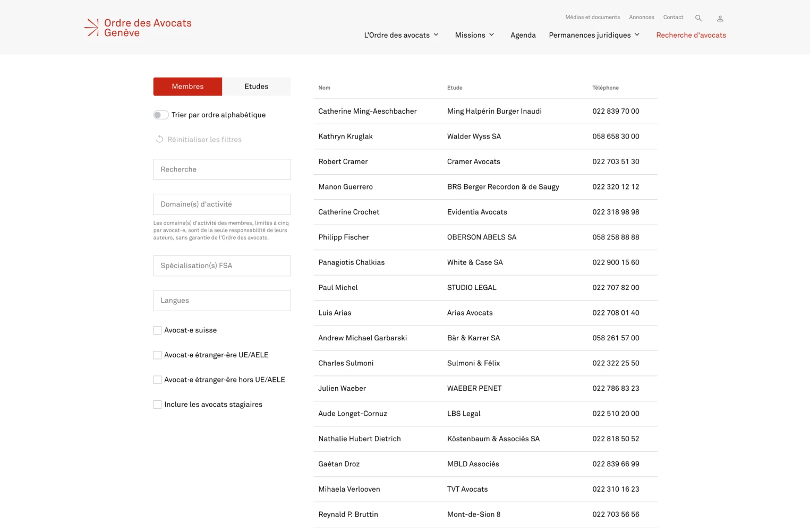Click the search magnifier icon in header
Image resolution: width=810 pixels, height=531 pixels.
click(698, 18)
